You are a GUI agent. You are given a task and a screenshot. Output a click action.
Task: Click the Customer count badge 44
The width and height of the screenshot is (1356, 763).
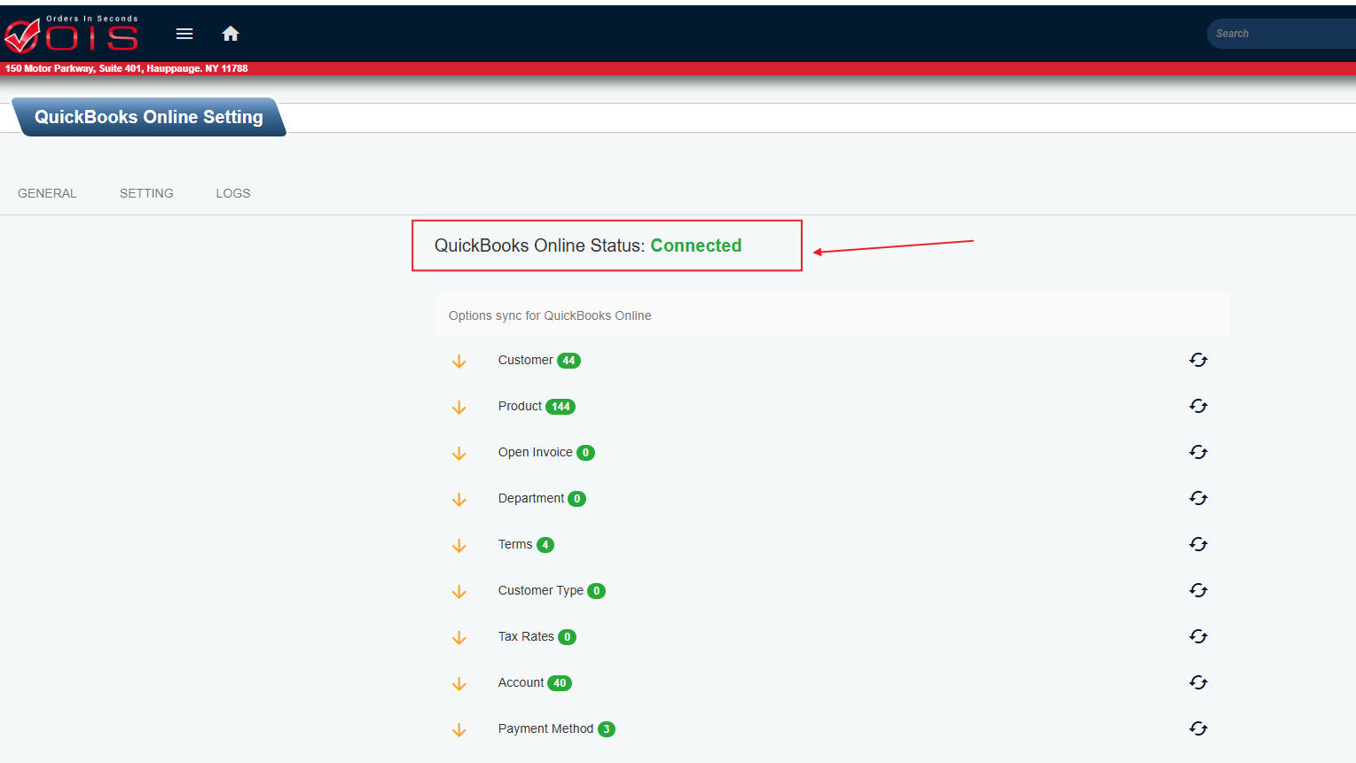(x=568, y=361)
